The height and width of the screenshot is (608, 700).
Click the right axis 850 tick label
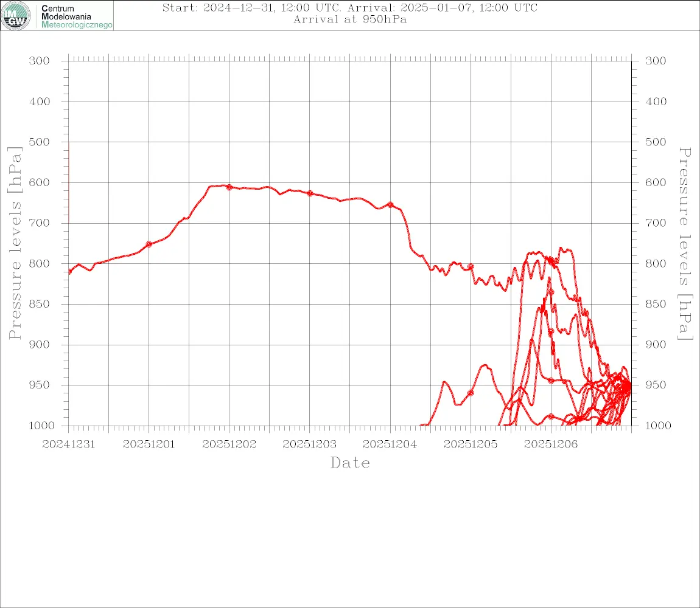(656, 304)
